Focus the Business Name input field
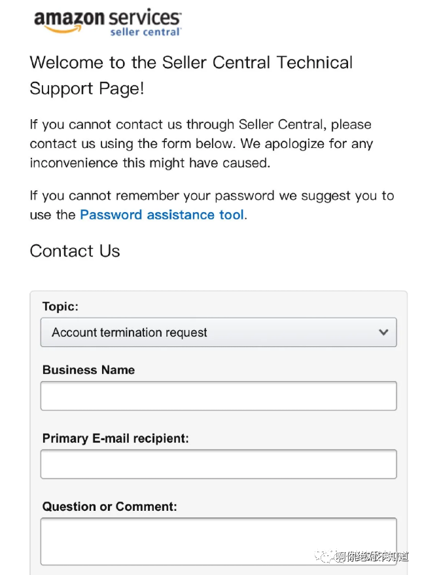This screenshot has width=422, height=575. (218, 396)
